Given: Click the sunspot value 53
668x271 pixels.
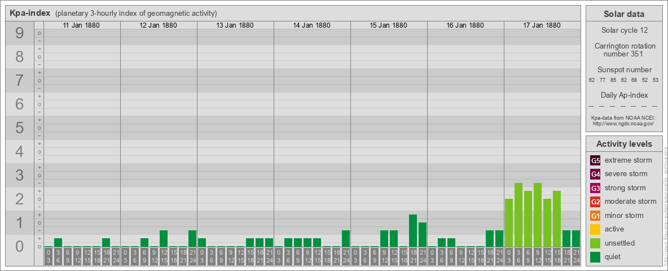Looking at the screenshot, I should [x=655, y=80].
